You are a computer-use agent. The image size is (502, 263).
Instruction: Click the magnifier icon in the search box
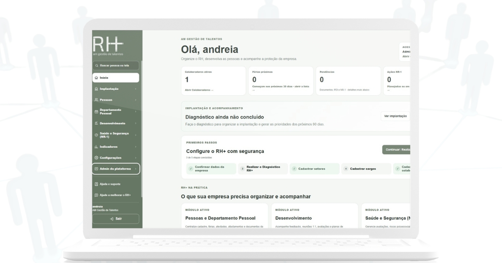(x=97, y=66)
